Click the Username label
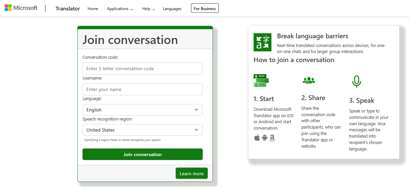This screenshot has width=409, height=190. point(92,78)
